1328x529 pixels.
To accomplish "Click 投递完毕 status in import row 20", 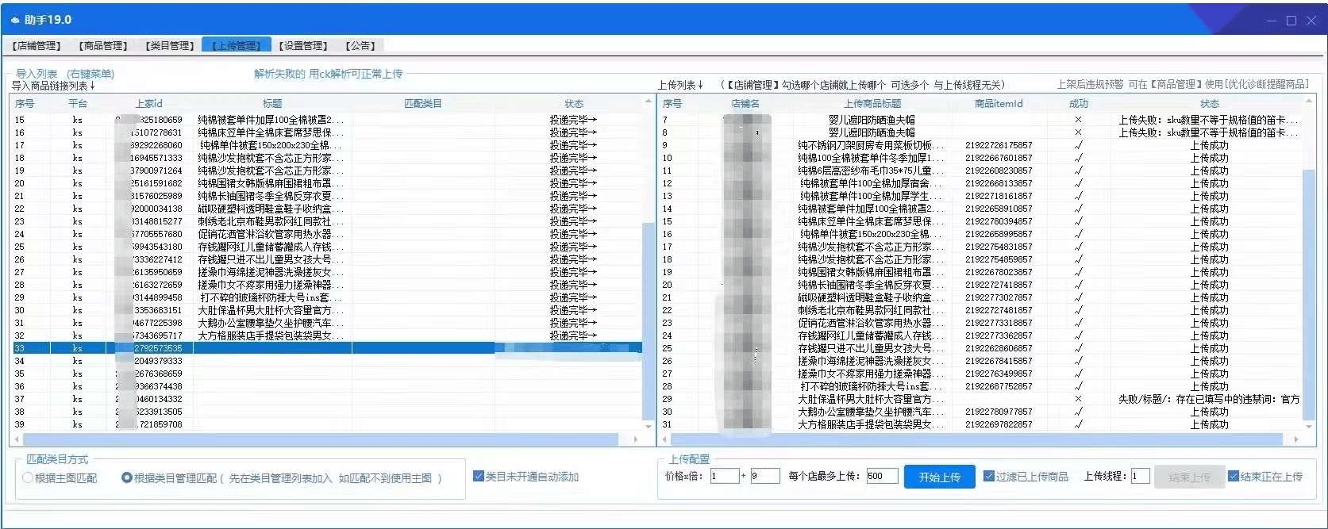I will pyautogui.click(x=573, y=183).
